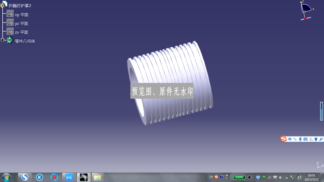
Task: Switch to CATIA in the taskbar
Action: click(83, 177)
